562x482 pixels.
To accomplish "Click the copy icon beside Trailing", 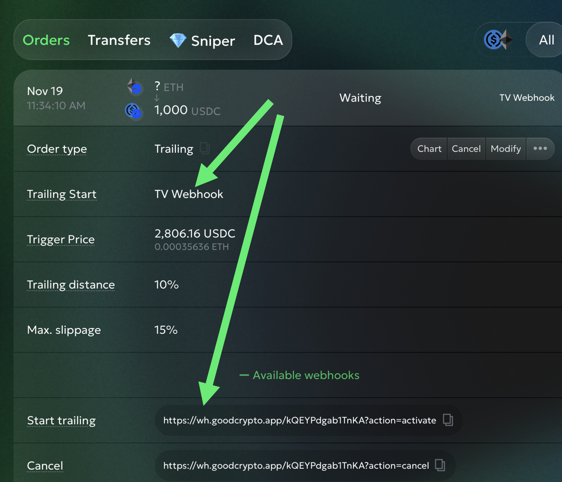I will pos(204,148).
